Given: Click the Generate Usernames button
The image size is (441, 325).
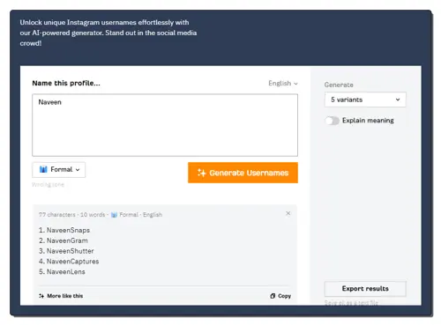Looking at the screenshot, I should (x=243, y=173).
